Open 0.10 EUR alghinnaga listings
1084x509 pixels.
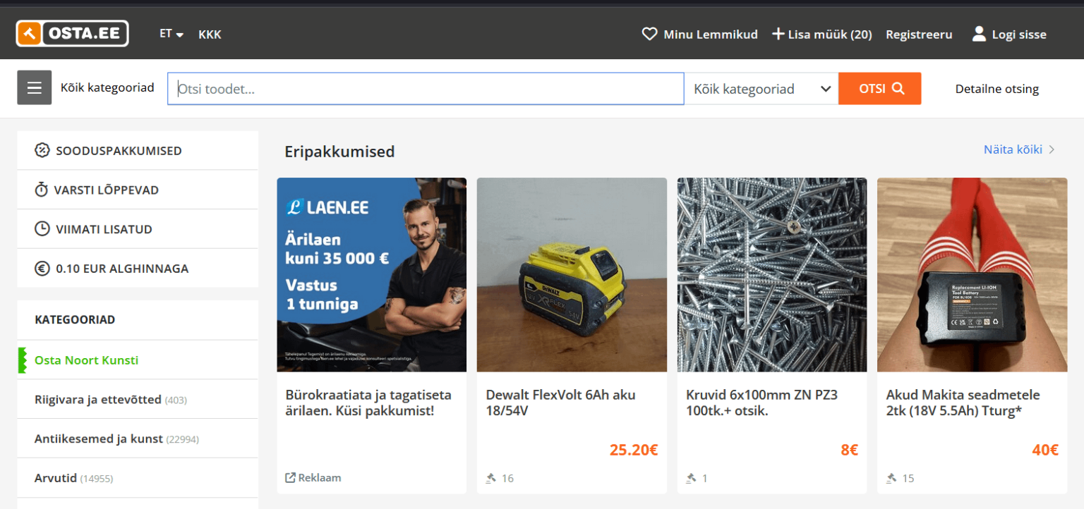(138, 269)
